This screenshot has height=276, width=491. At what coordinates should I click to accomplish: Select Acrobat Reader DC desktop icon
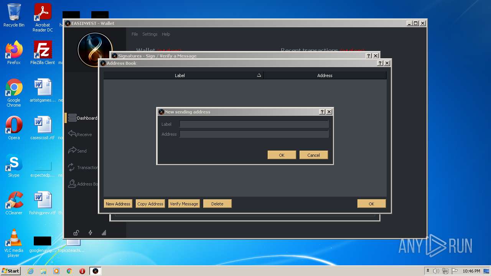point(43,18)
